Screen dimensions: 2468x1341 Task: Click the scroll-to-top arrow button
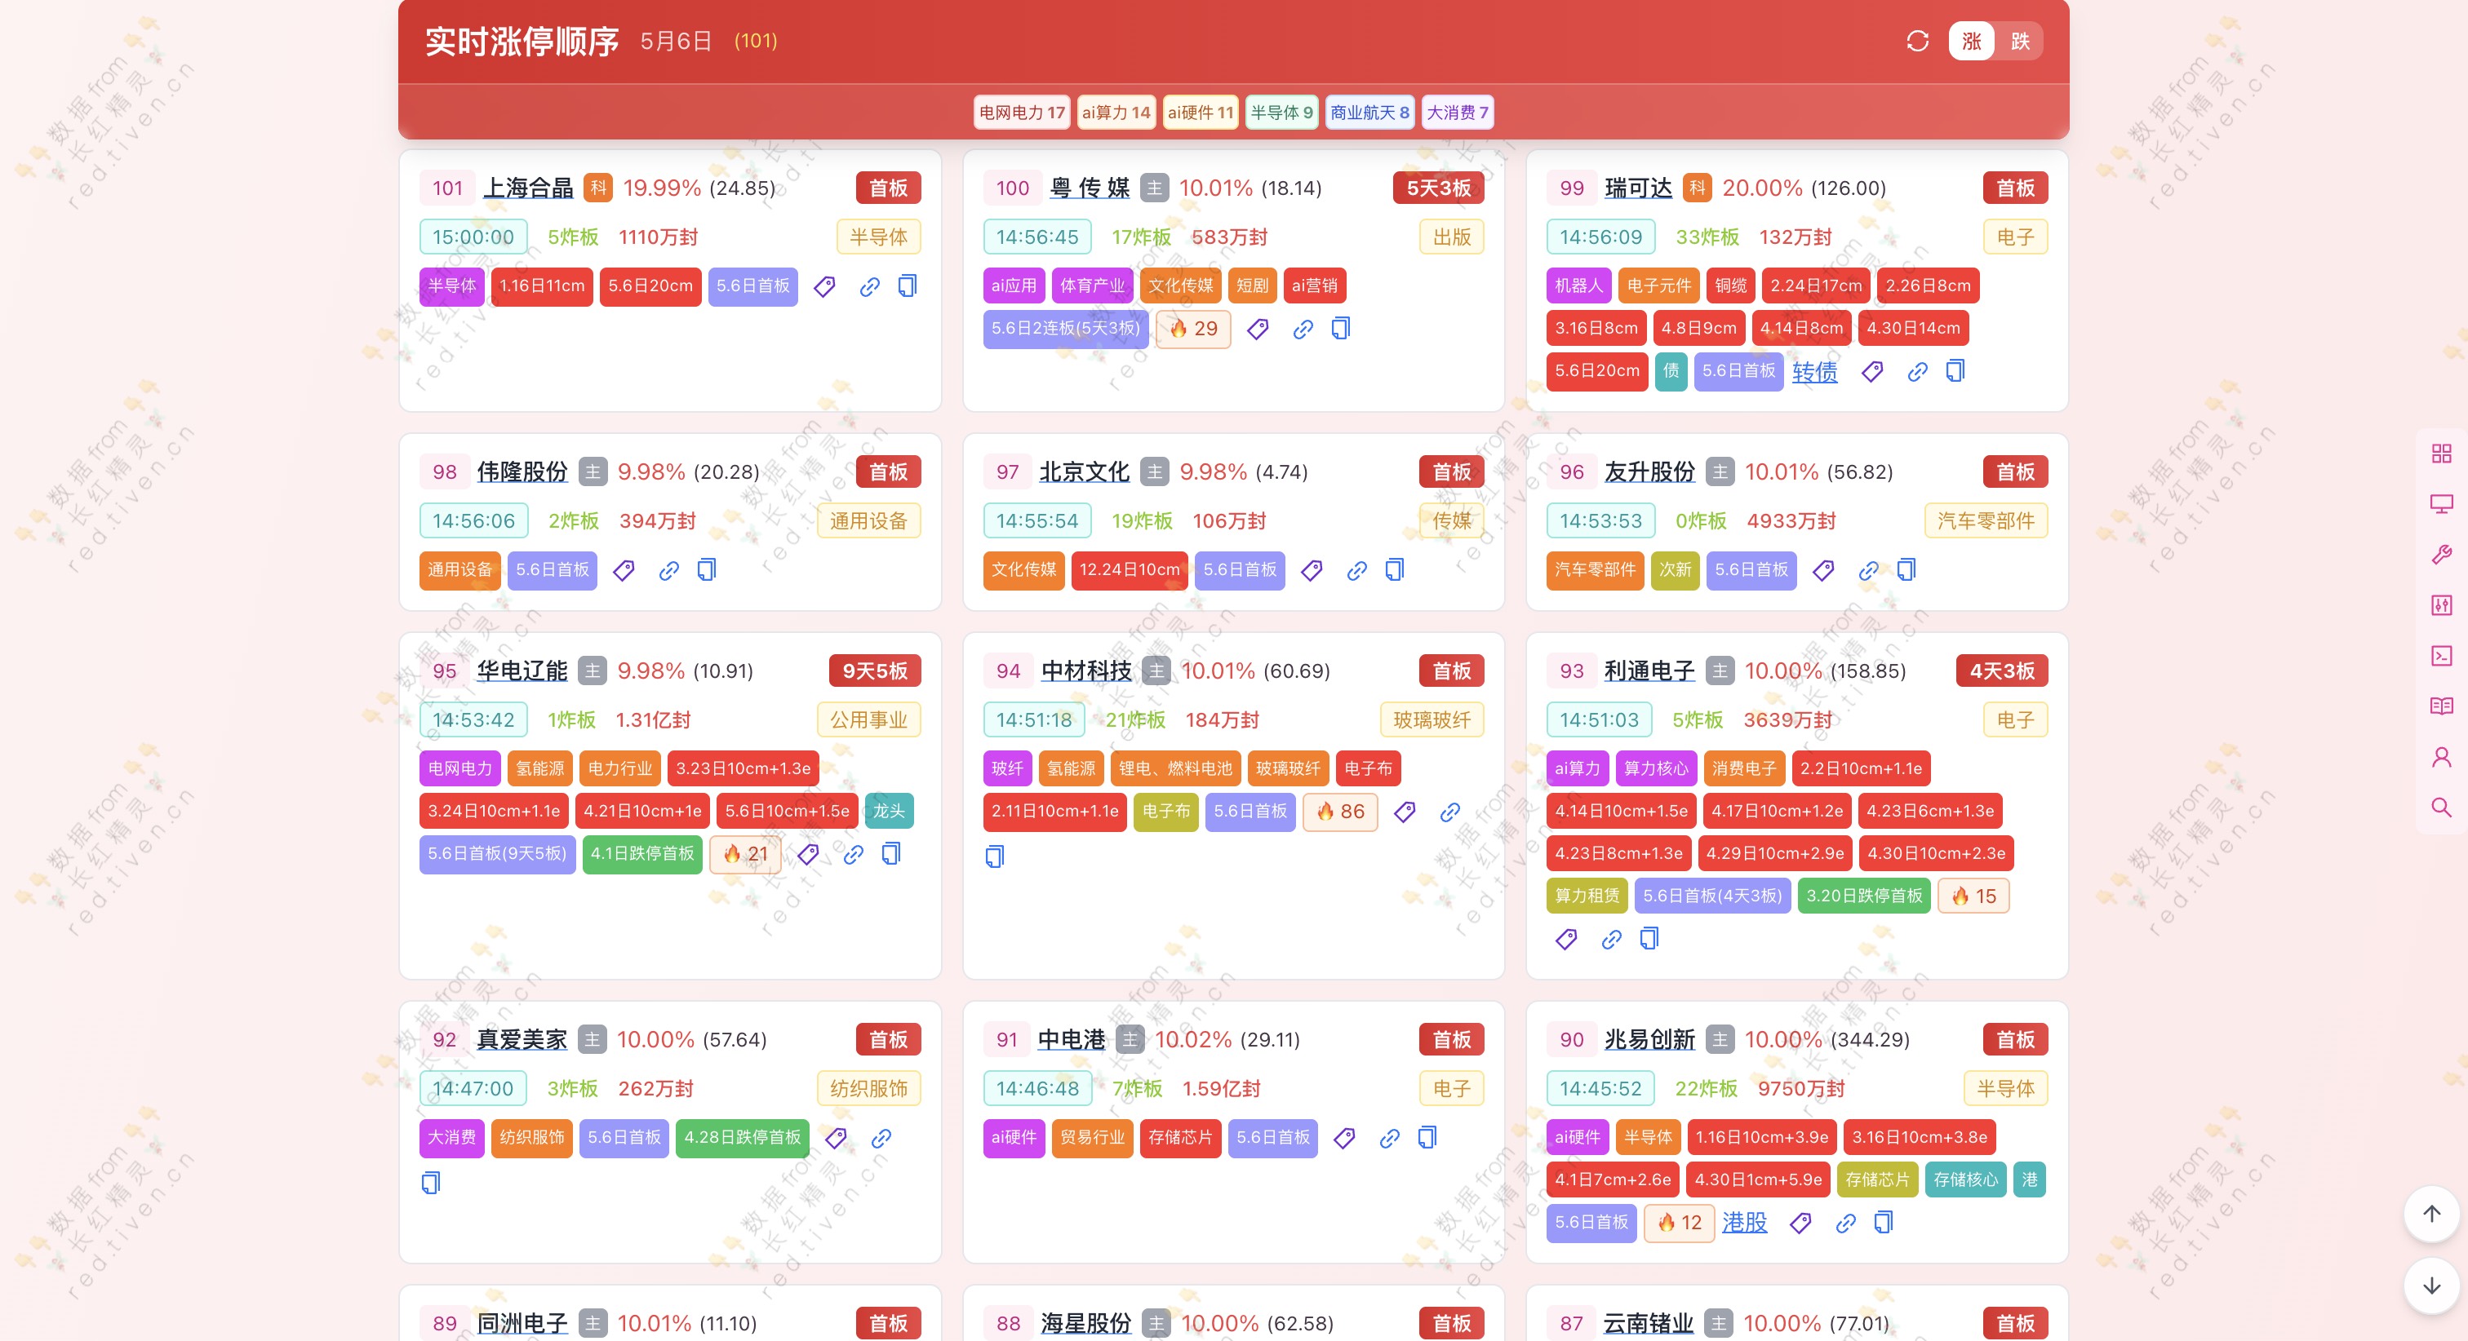coord(2431,1215)
